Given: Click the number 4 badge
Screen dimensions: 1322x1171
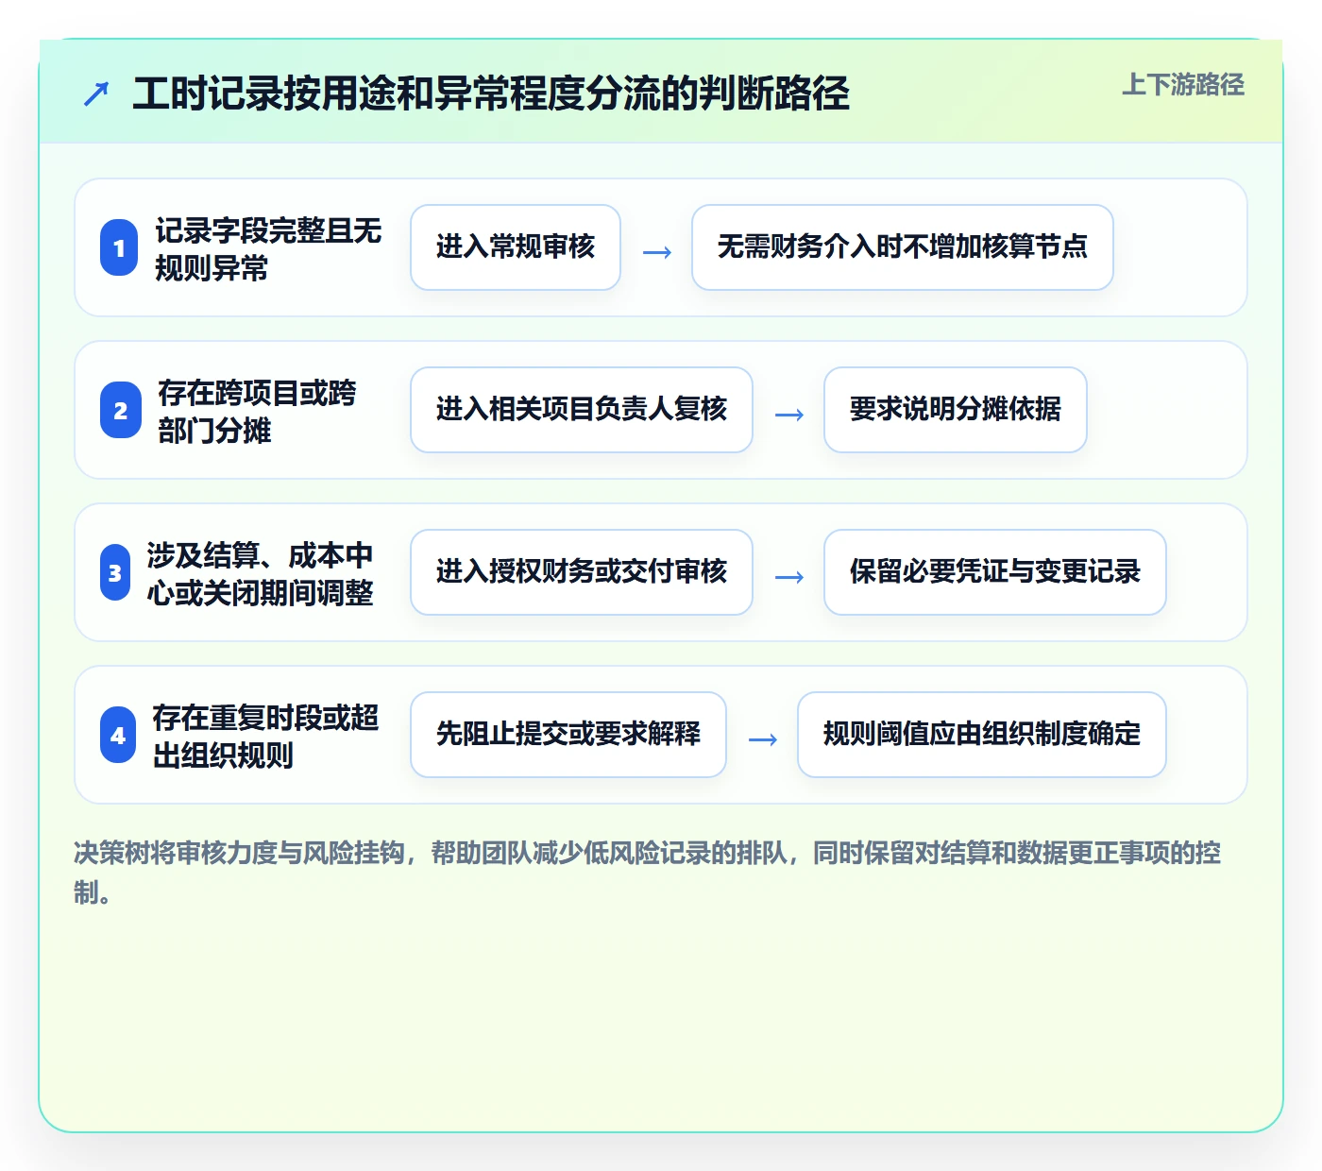Looking at the screenshot, I should 118,735.
